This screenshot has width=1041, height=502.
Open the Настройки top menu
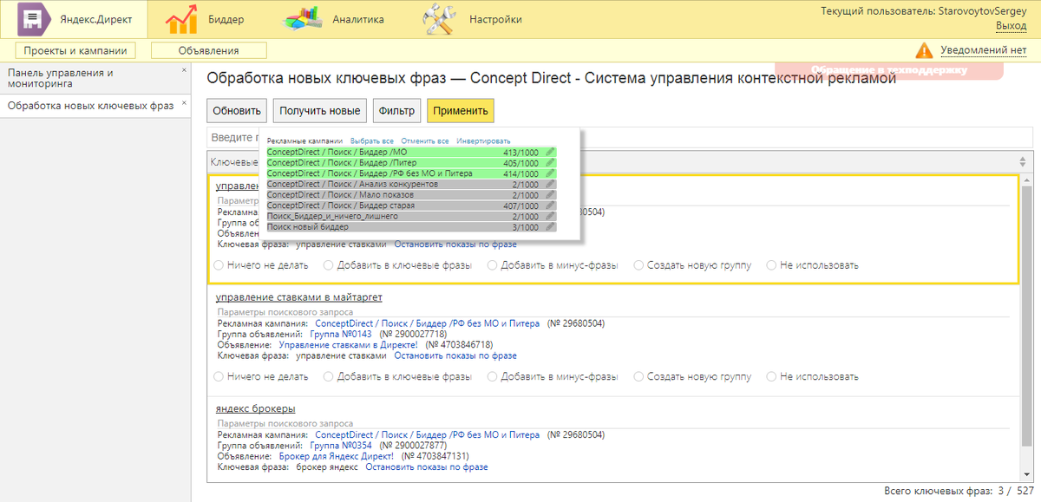coord(495,20)
